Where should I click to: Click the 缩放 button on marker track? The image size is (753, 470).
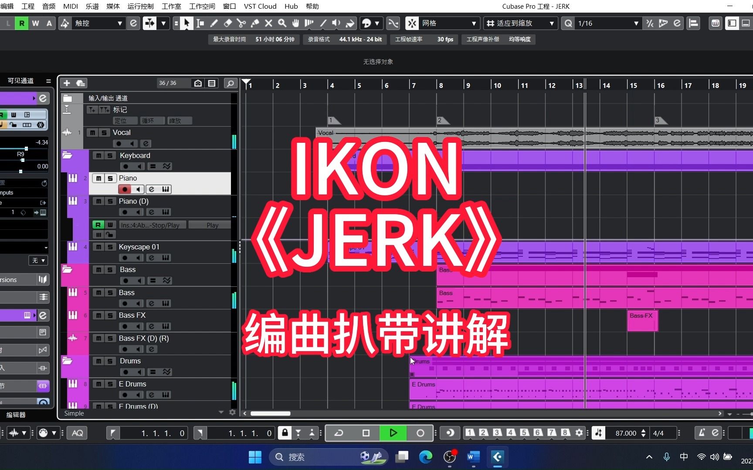coord(180,121)
